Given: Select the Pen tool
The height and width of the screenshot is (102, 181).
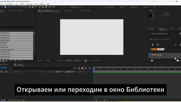Looking at the screenshot, I should (33, 7).
